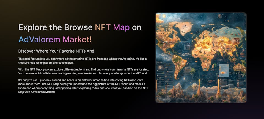Screen dimensions: 264x119
Task: Click 'Discover Where Your Favorite NFTs Are!' subheading
Action: (x=56, y=51)
